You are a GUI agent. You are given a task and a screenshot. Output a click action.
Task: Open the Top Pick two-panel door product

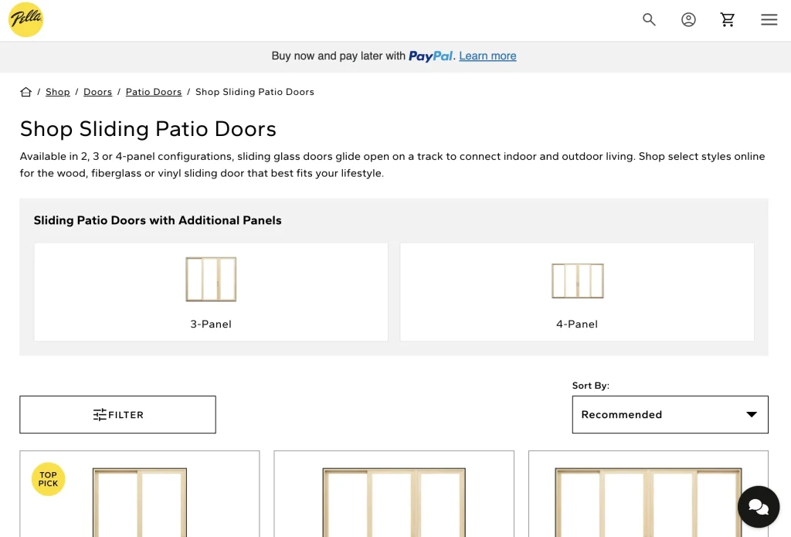[140, 501]
